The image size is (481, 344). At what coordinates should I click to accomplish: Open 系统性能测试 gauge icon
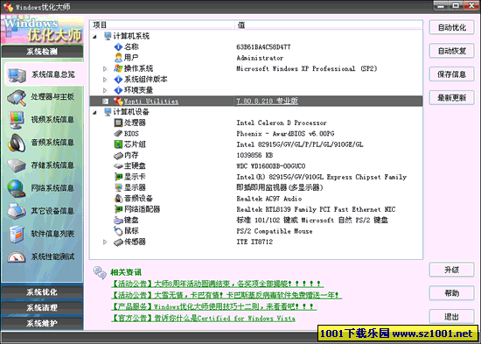point(17,257)
